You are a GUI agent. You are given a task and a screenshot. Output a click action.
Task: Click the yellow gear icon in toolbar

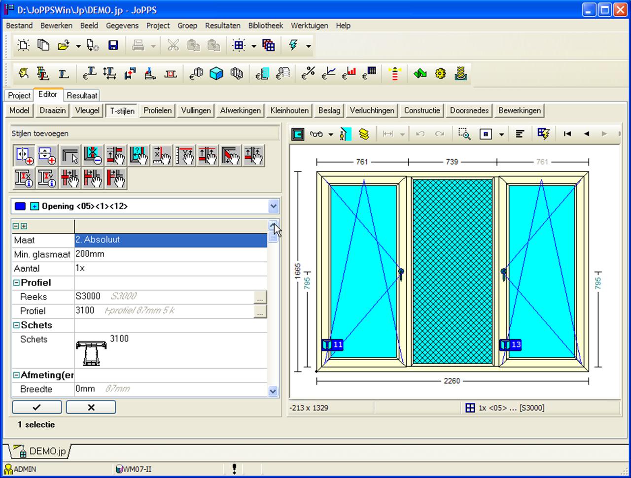click(440, 74)
